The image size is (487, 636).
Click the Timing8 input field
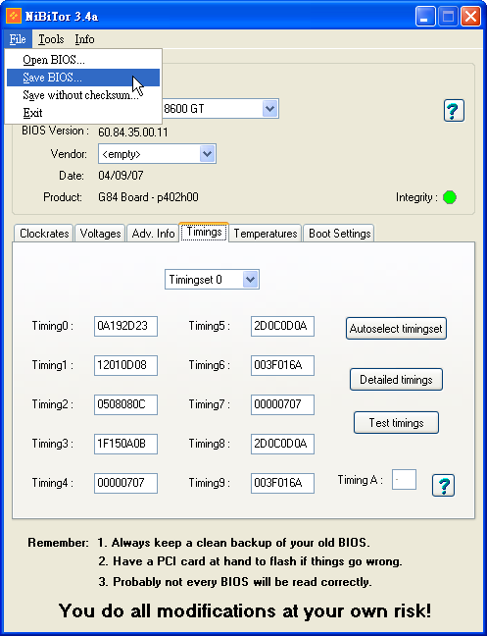pyautogui.click(x=282, y=444)
